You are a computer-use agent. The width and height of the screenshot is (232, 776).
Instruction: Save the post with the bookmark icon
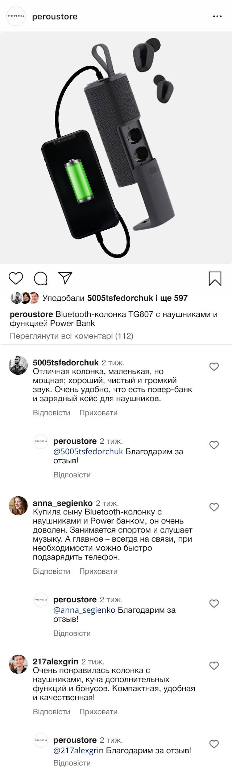coord(215,279)
